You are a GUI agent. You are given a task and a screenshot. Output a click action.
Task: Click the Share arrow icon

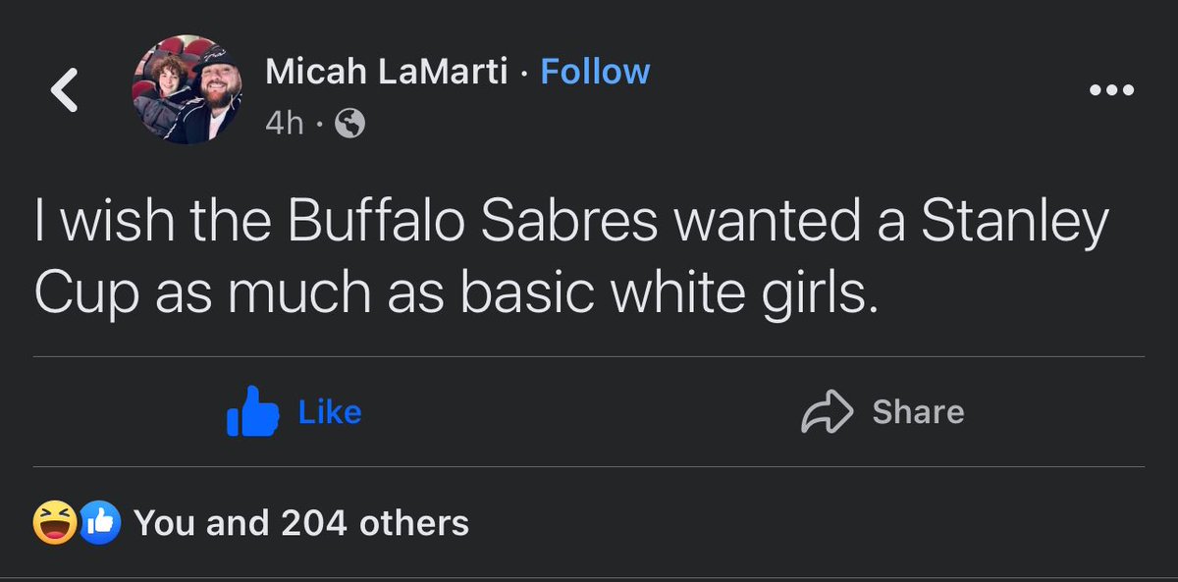pyautogui.click(x=829, y=412)
